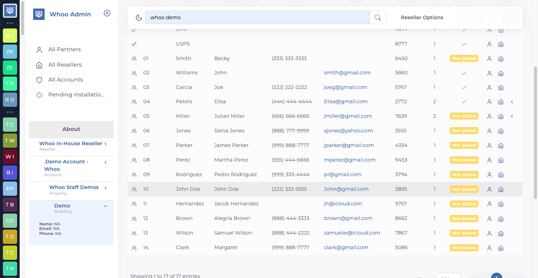Click the email link sjones@yahoo.com
The width and height of the screenshot is (538, 278).
click(x=349, y=131)
